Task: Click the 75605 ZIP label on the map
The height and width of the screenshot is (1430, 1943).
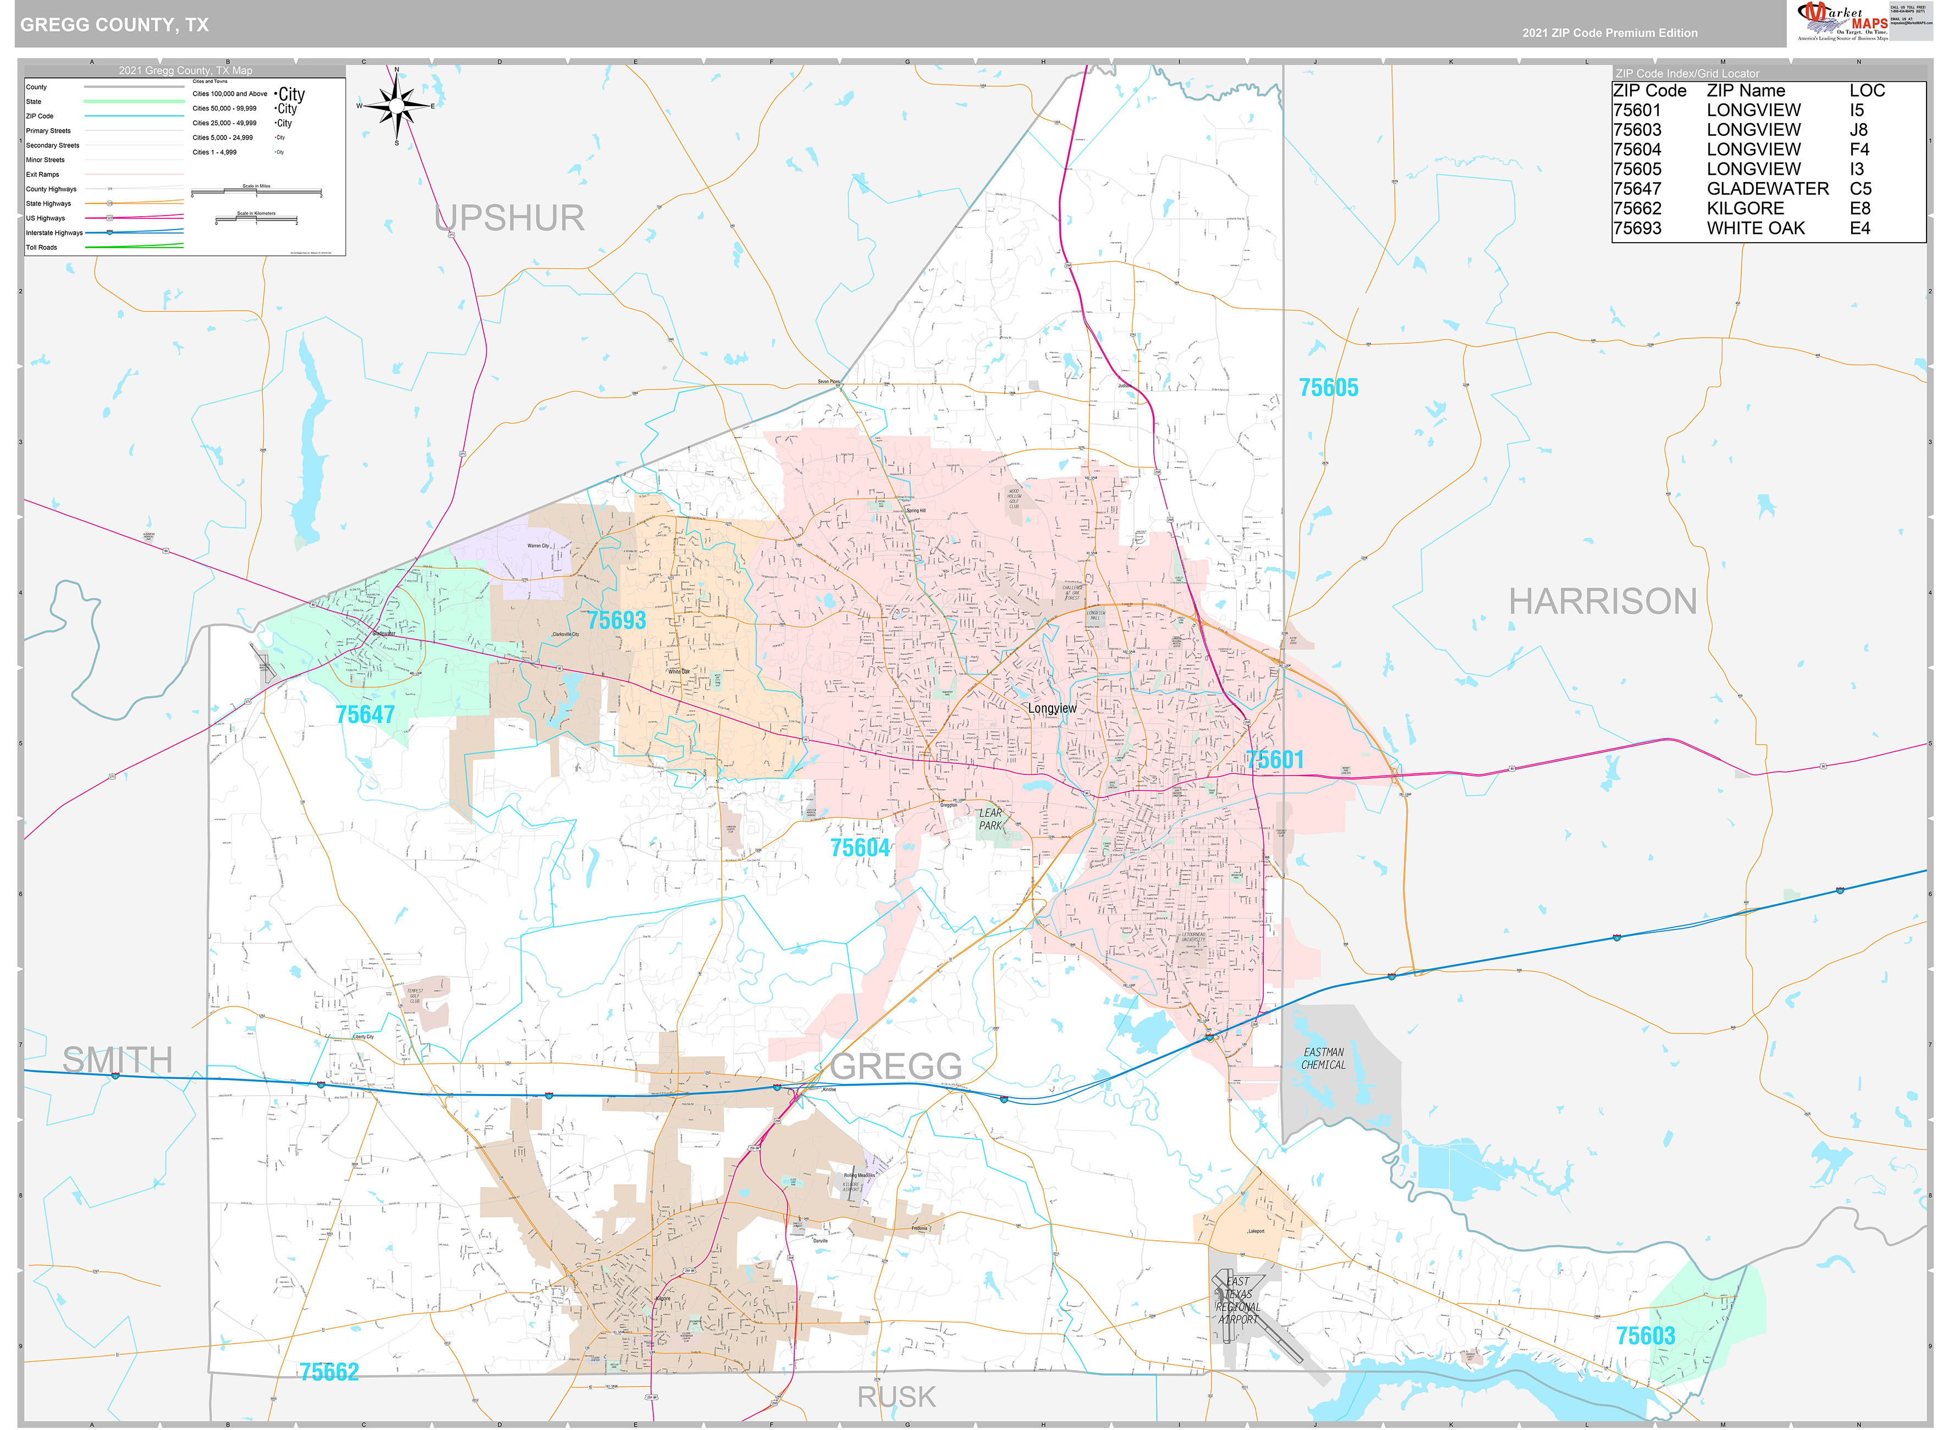Action: pyautogui.click(x=1329, y=388)
